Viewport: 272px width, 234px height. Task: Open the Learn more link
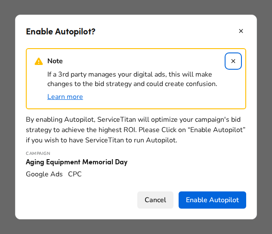pyautogui.click(x=65, y=97)
